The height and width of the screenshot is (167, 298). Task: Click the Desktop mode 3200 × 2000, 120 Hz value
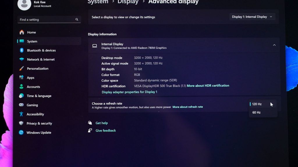tap(148, 58)
